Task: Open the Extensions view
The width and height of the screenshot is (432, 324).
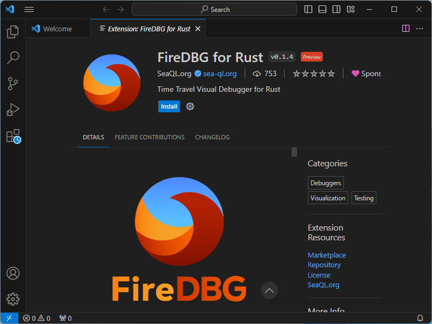Action: 13,136
